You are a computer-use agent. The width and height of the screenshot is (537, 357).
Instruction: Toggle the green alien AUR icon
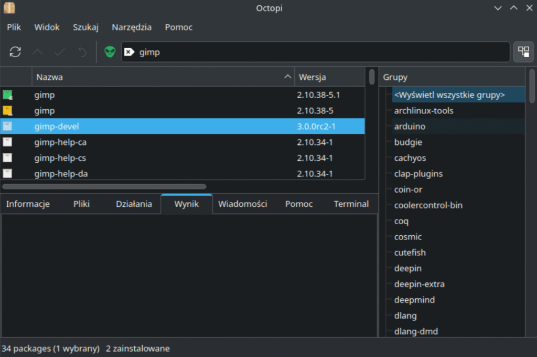pyautogui.click(x=110, y=51)
